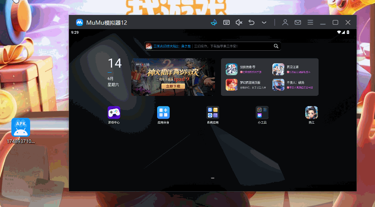Open the hamburger menu in title bar

click(310, 22)
